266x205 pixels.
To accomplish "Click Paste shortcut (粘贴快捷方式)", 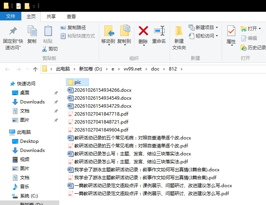I will point(78,36).
